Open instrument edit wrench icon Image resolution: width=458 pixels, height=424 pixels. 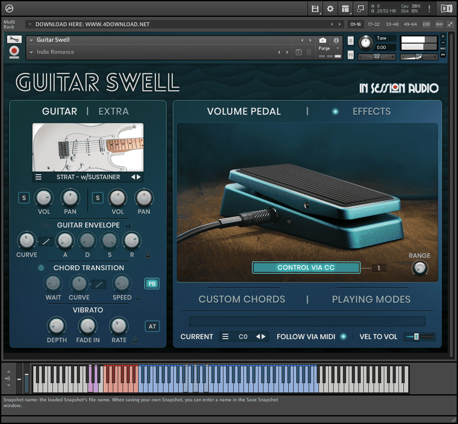pos(14,40)
